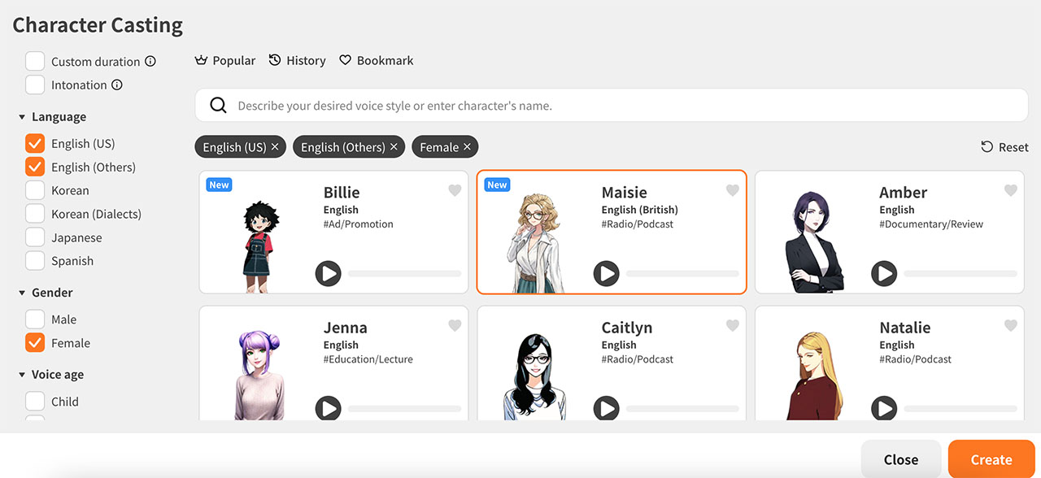The height and width of the screenshot is (478, 1041).
Task: Create with the selected character
Action: [991, 458]
